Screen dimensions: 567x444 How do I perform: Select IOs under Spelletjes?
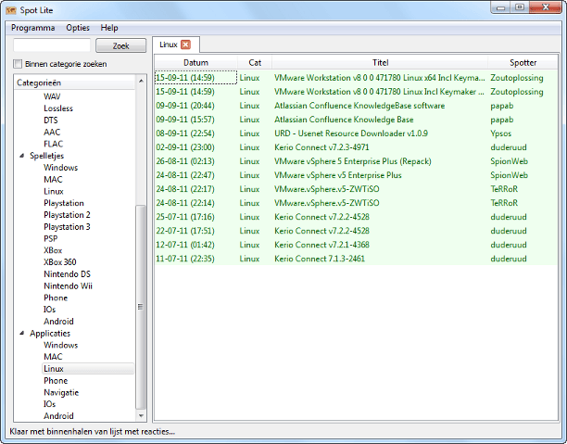[49, 310]
